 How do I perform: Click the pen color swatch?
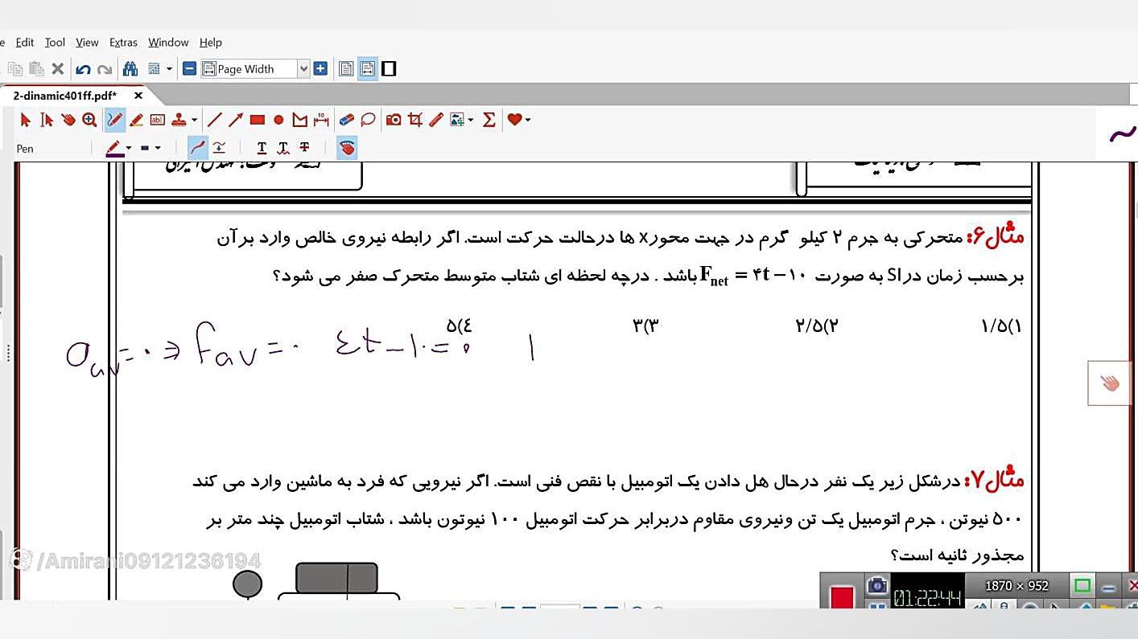point(113,148)
